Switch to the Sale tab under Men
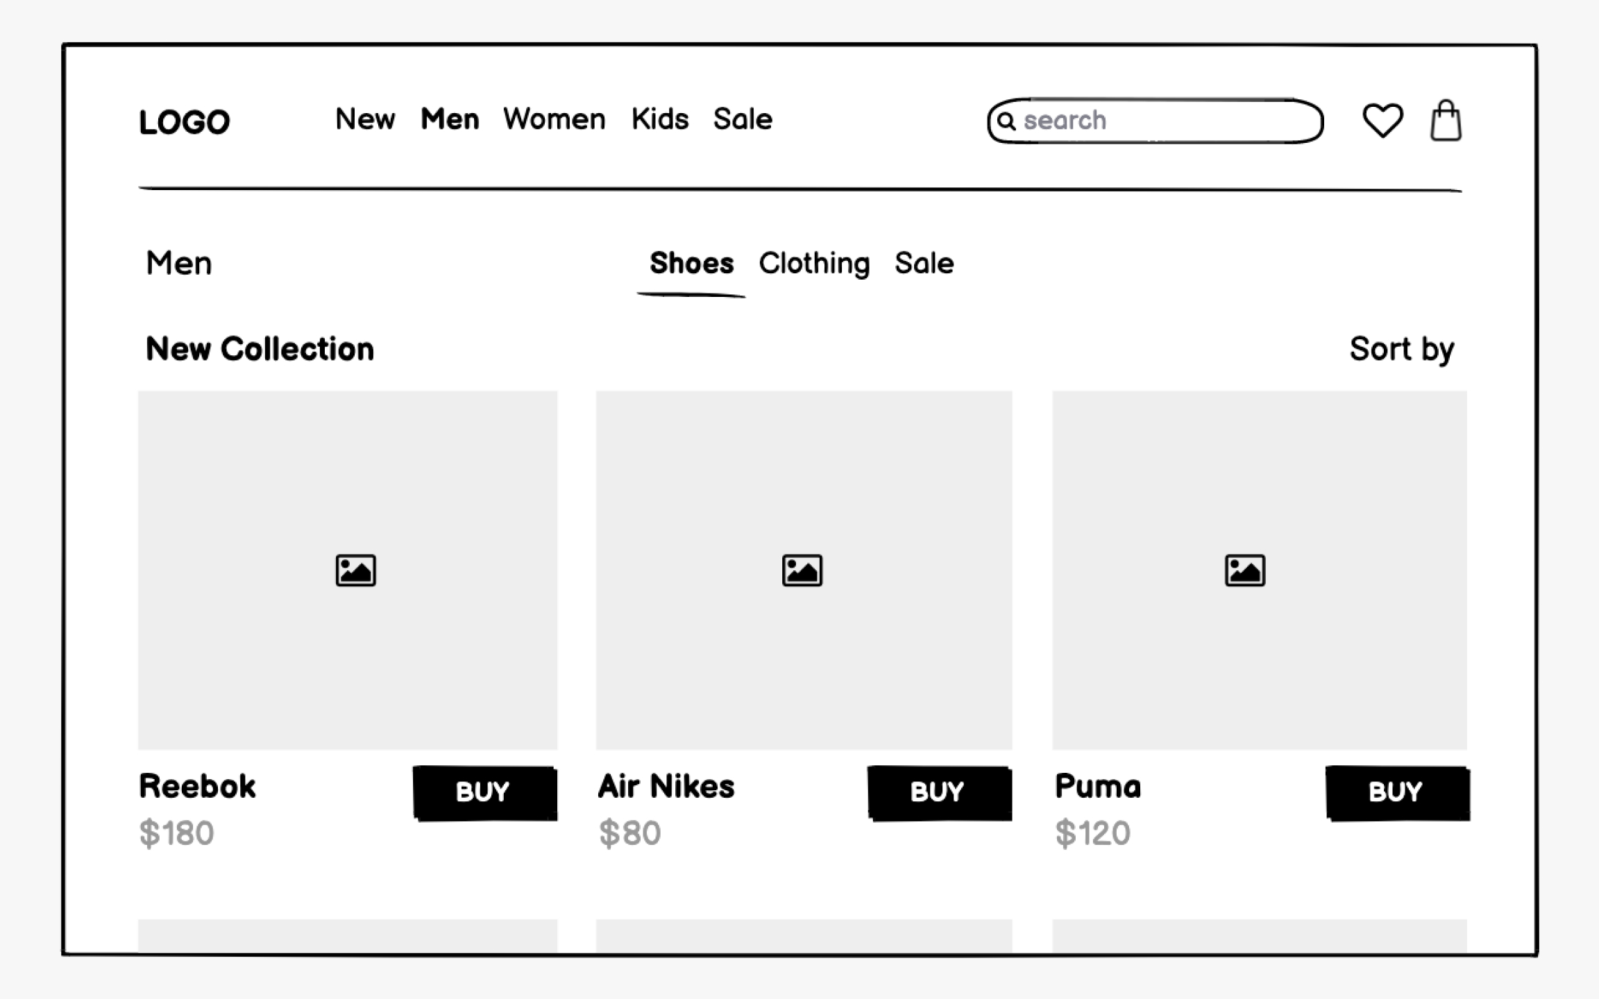 coord(925,263)
